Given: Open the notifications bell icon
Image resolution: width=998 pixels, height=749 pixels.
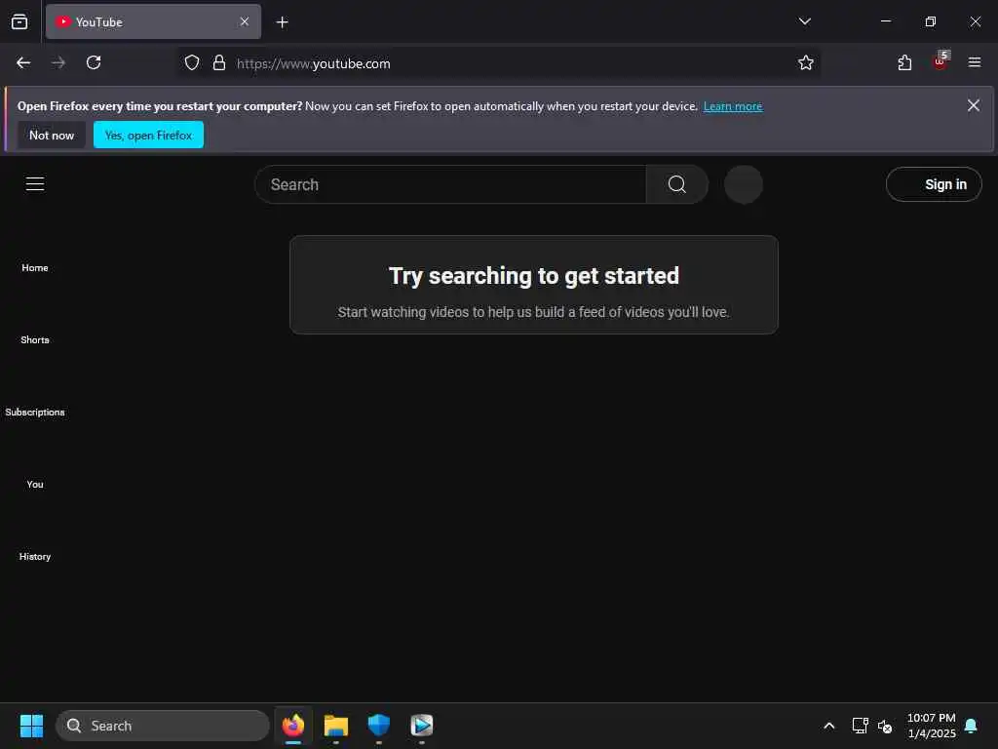Looking at the screenshot, I should 972,726.
